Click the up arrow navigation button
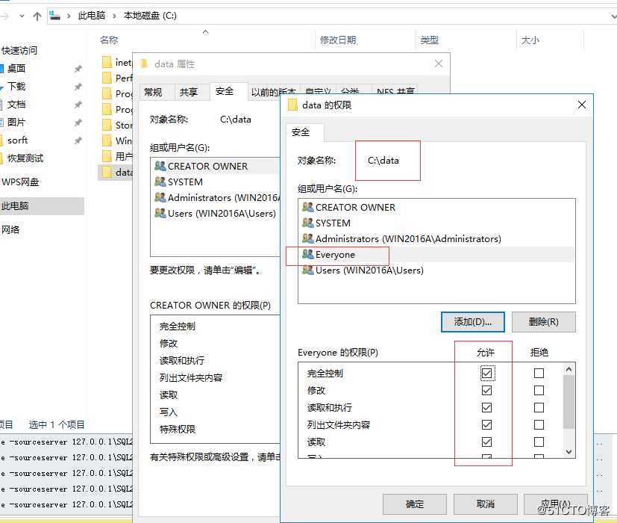The height and width of the screenshot is (523, 617). tap(37, 16)
